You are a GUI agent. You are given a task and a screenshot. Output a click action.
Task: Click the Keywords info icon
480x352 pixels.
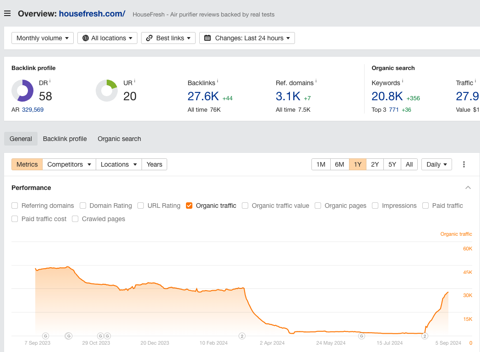(403, 81)
